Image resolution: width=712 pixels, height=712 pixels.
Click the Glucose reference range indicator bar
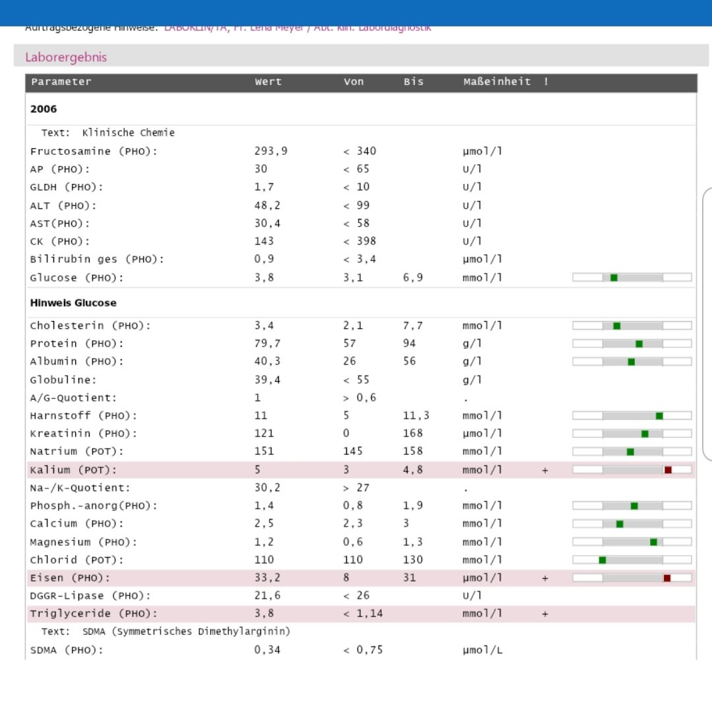tap(632, 278)
